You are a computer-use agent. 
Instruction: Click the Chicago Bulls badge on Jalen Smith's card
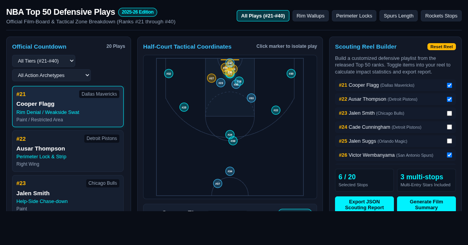click(103, 183)
